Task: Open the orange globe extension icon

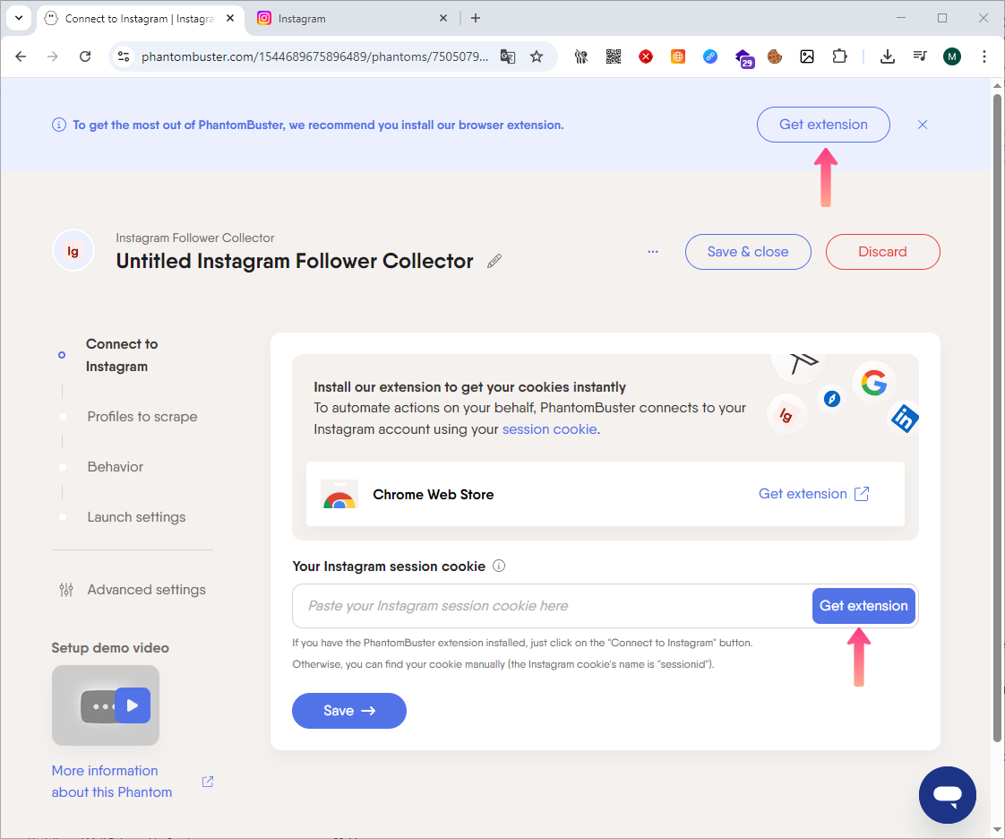Action: click(677, 56)
